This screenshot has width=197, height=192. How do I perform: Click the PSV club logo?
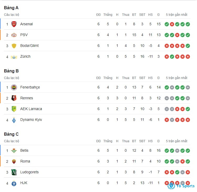click(14, 35)
